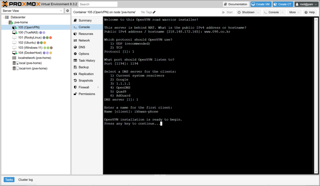This screenshot has width=320, height=186.
Task: Open the Permissions section
Action: click(x=87, y=94)
